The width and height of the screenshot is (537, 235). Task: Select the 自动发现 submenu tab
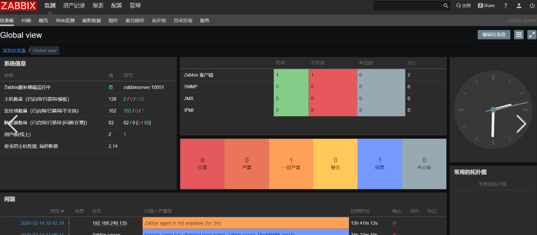(183, 21)
